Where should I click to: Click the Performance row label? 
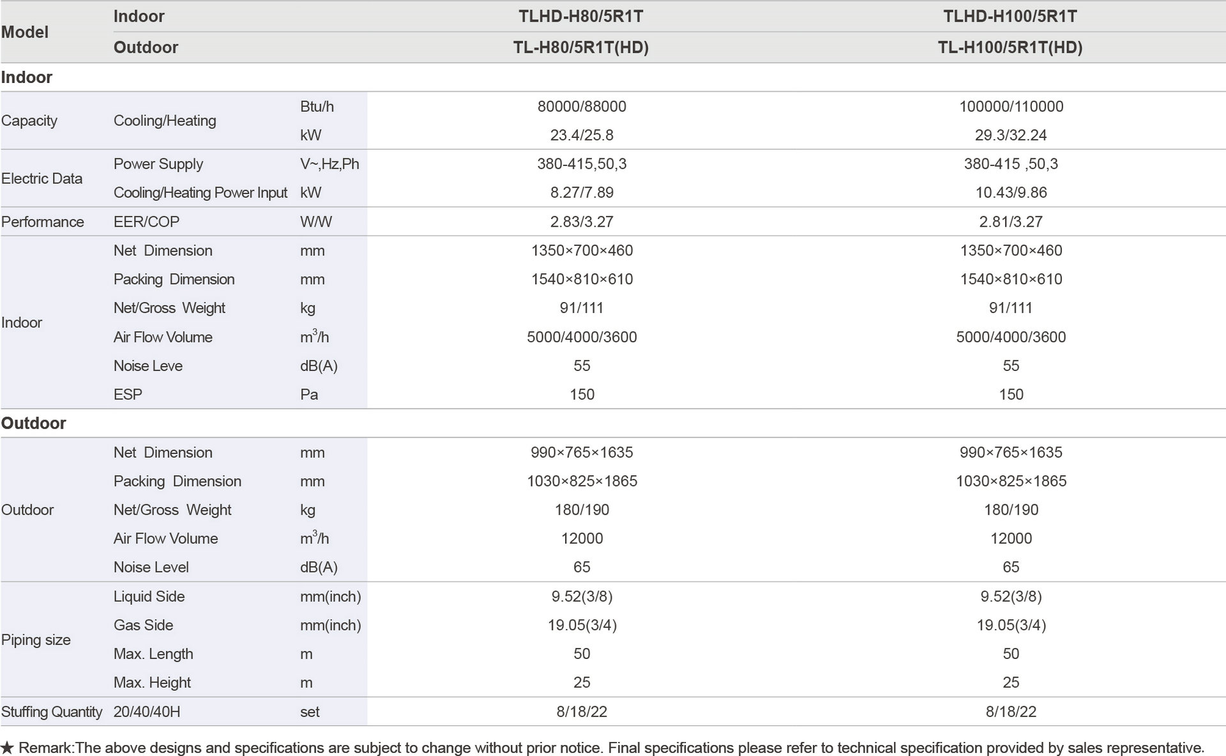point(42,222)
